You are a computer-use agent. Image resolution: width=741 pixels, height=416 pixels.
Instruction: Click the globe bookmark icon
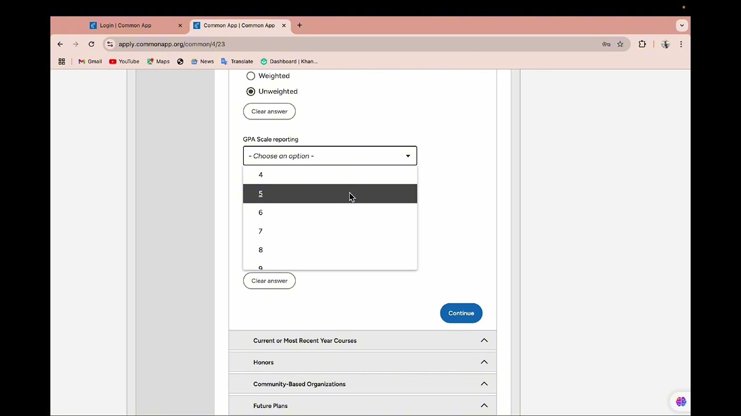180,61
